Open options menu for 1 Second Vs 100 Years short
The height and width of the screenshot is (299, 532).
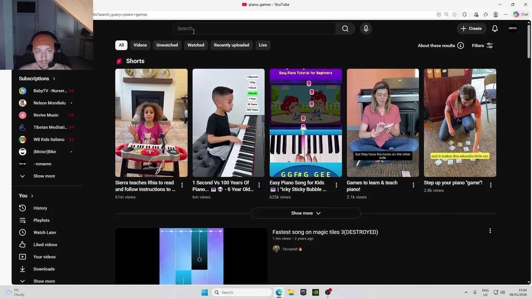(x=259, y=185)
